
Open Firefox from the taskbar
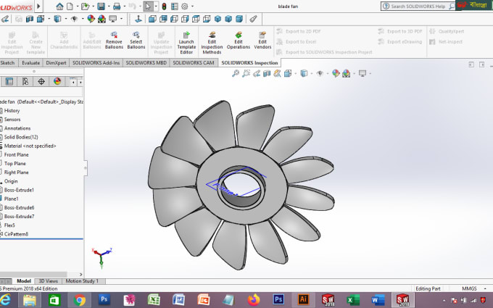254,300
